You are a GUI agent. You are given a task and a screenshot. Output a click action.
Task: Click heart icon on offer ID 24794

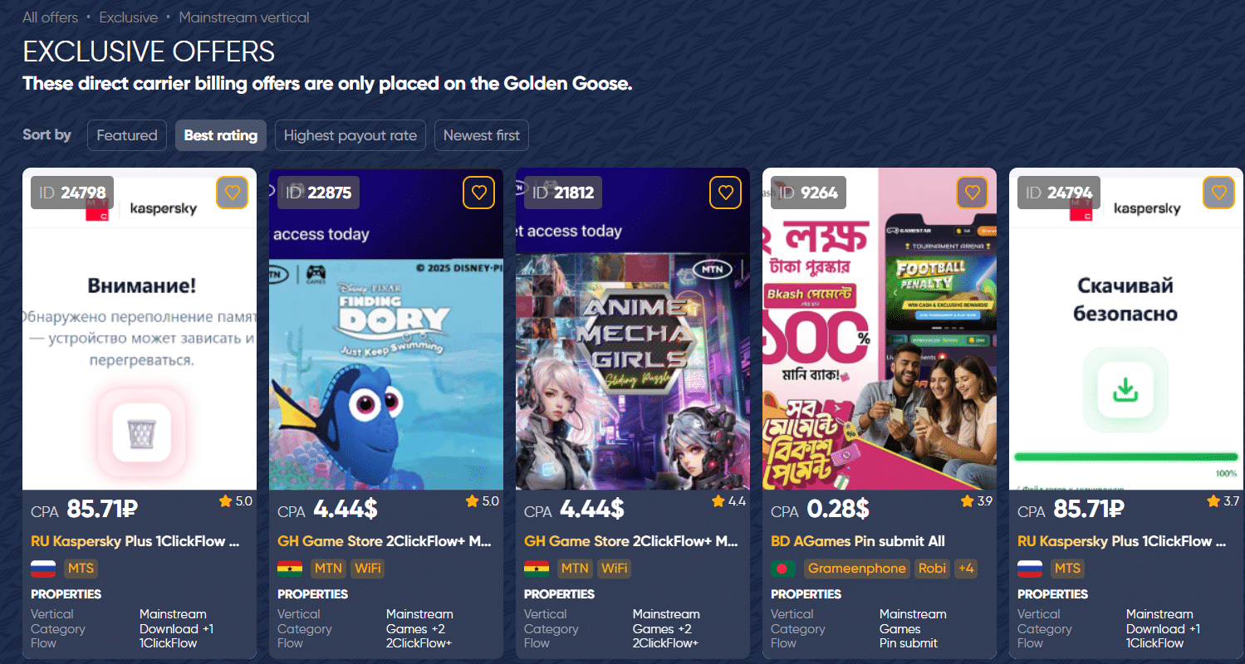click(x=1218, y=193)
